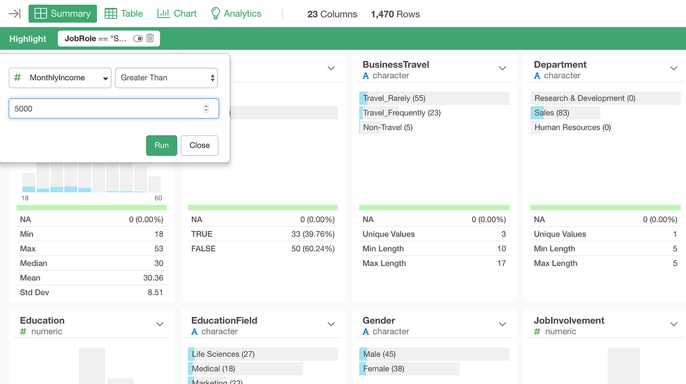Delete the JobRole filter using the trash icon
The image size is (686, 384).
click(x=149, y=38)
